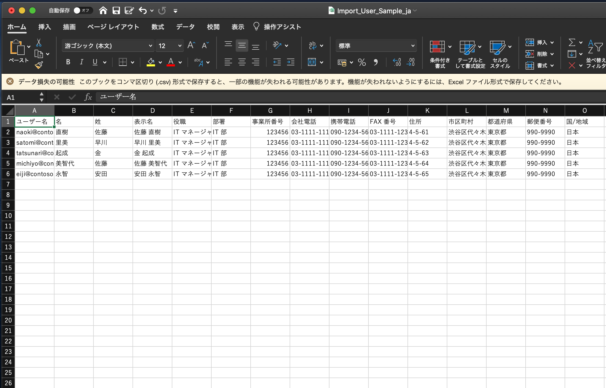Viewport: 606px width, 388px height.
Task: Open the 校閲 tab
Action: 213,27
